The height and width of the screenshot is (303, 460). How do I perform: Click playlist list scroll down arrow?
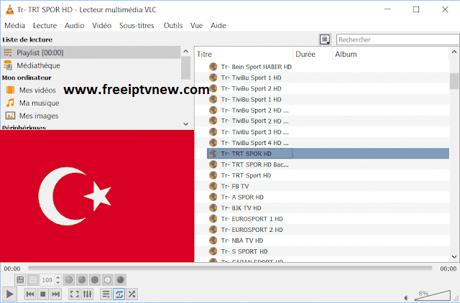[x=454, y=257]
